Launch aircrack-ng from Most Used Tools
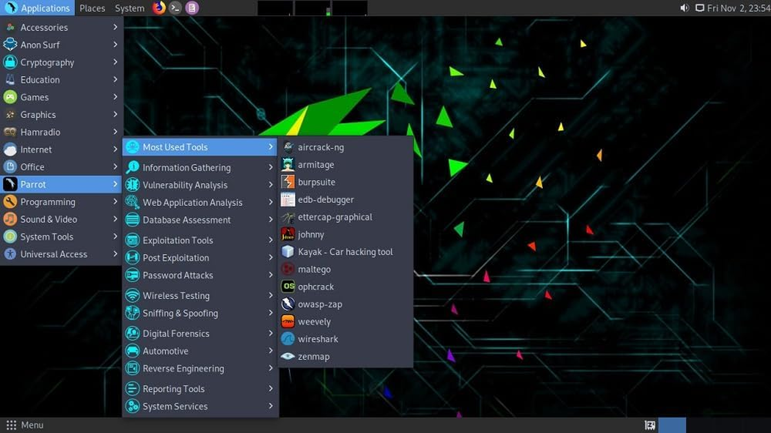This screenshot has width=771, height=433. tap(321, 147)
